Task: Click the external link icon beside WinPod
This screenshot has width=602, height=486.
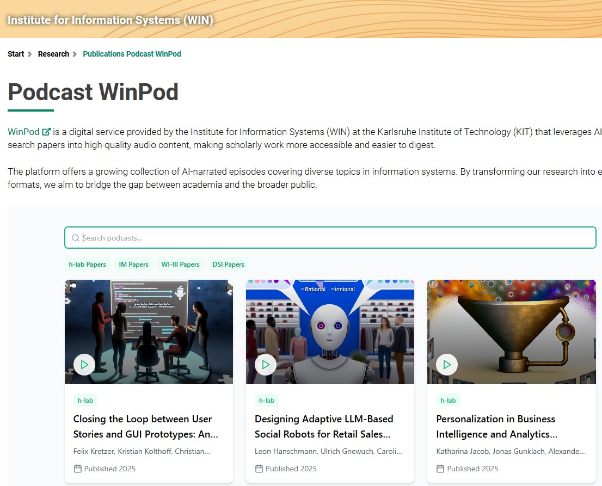Action: point(46,132)
